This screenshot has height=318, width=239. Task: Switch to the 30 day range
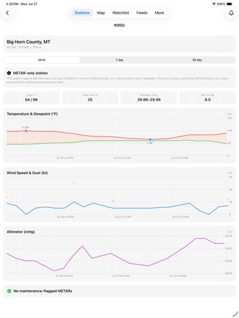[x=197, y=60]
